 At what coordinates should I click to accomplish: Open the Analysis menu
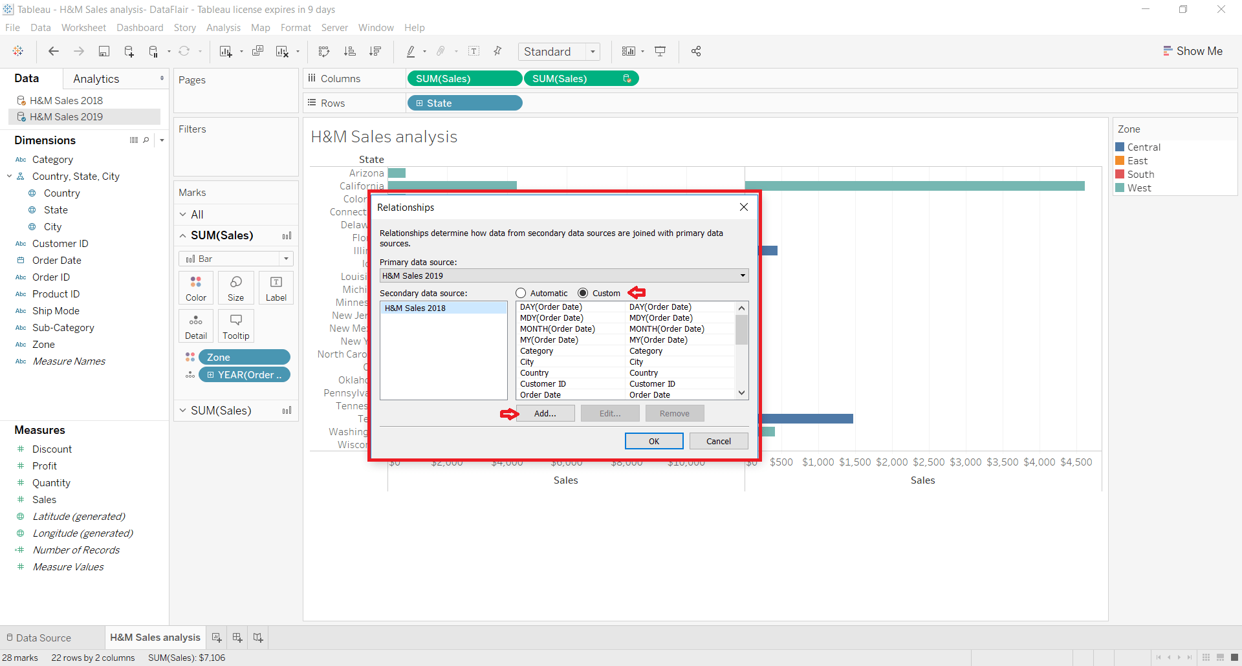click(x=223, y=28)
